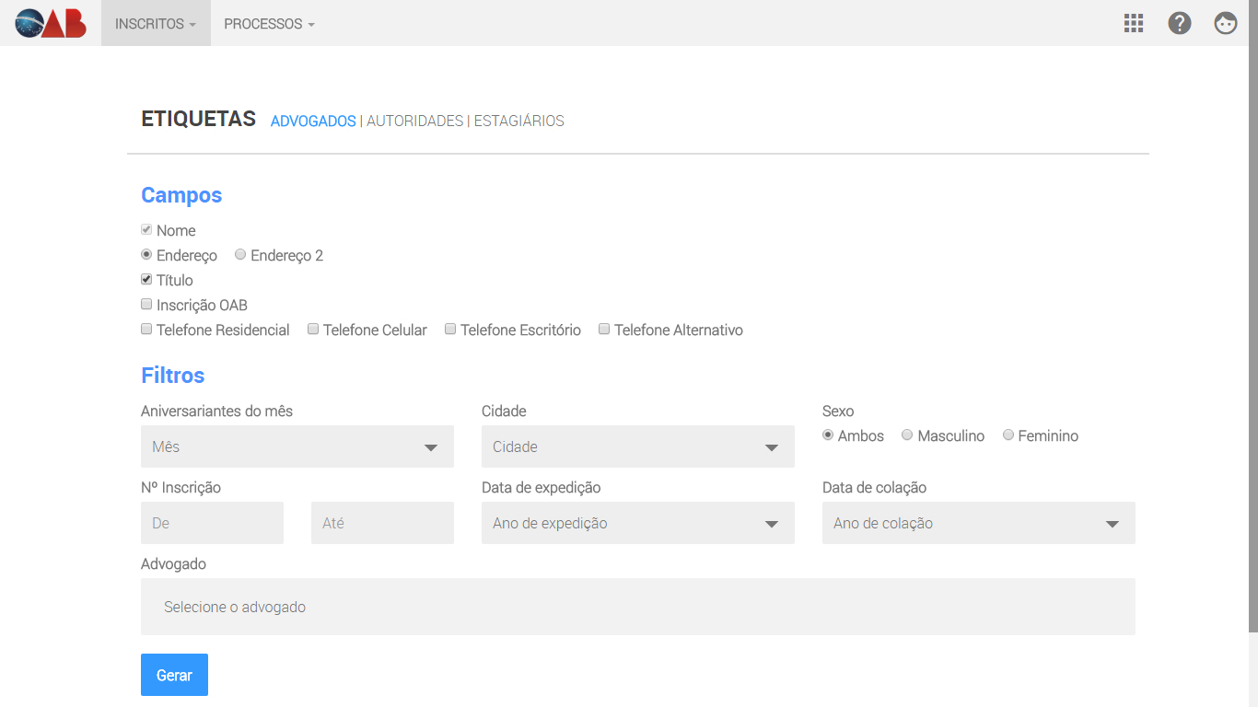Click the OAB logo icon

click(51, 23)
